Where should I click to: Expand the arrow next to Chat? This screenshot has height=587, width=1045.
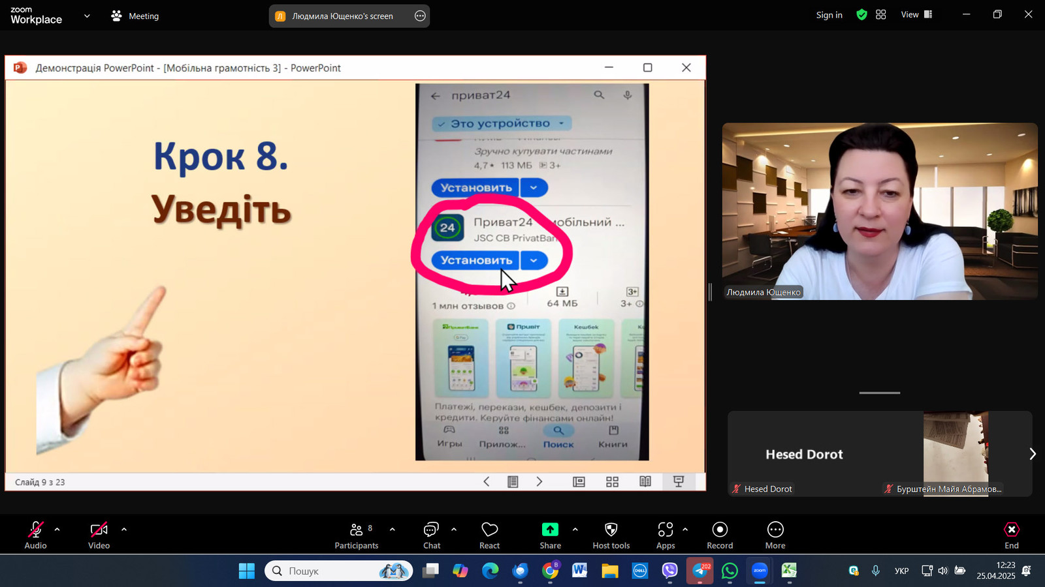point(454,530)
